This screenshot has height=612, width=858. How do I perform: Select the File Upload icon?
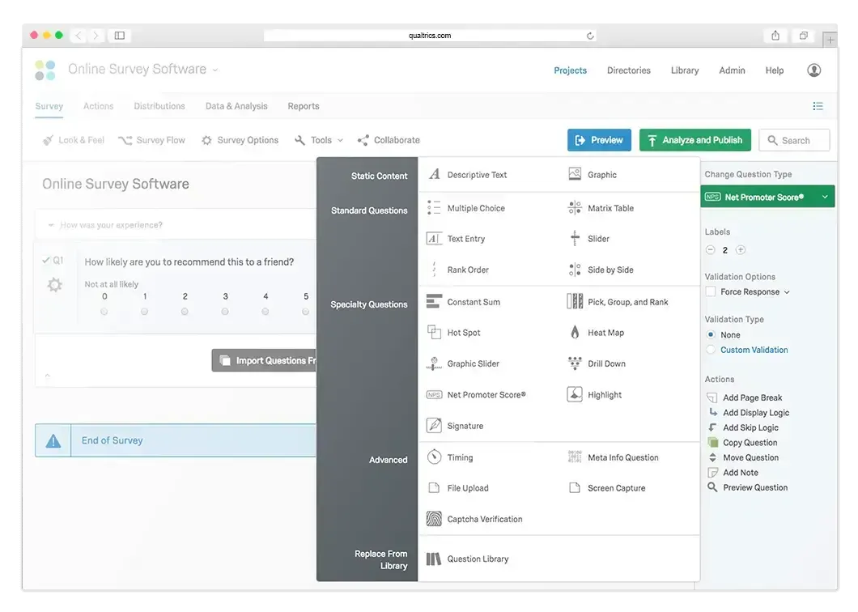point(434,488)
